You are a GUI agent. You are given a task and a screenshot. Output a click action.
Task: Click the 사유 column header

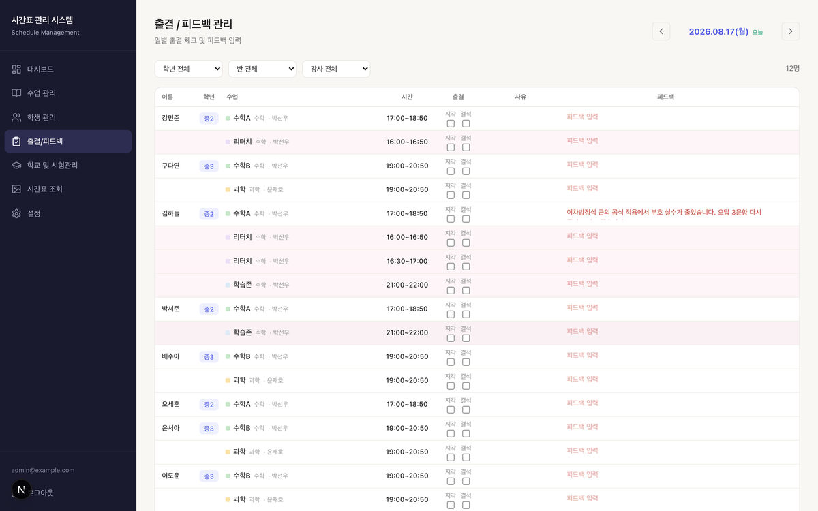(521, 97)
